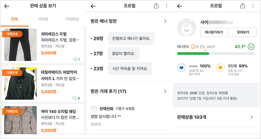The height and width of the screenshot is (139, 261).
Task: Click the yellow chat bubble 응답률 icon
Action: pos(220,68)
